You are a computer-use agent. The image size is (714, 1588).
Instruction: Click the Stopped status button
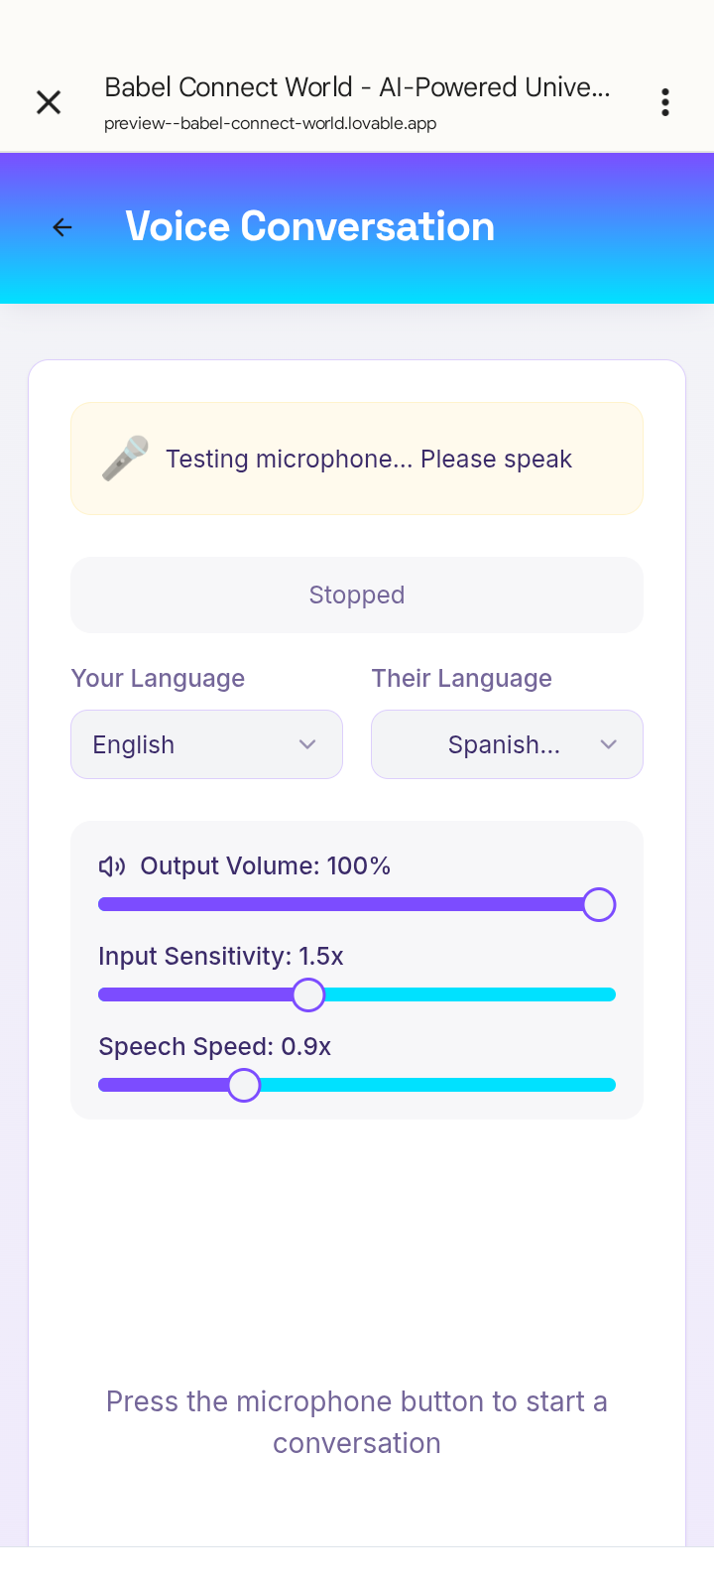coord(357,595)
